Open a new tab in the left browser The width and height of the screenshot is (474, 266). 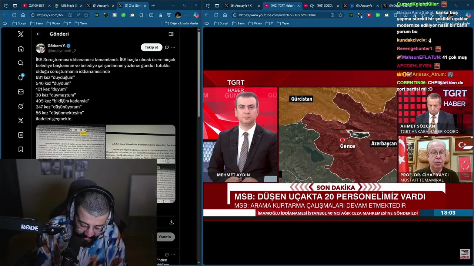[153, 6]
